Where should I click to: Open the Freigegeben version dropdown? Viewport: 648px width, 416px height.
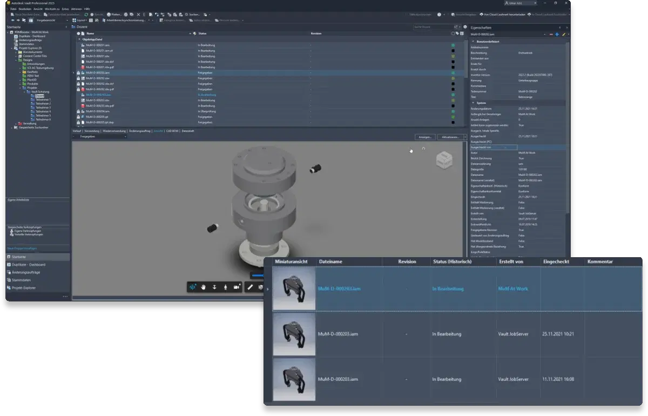100,137
